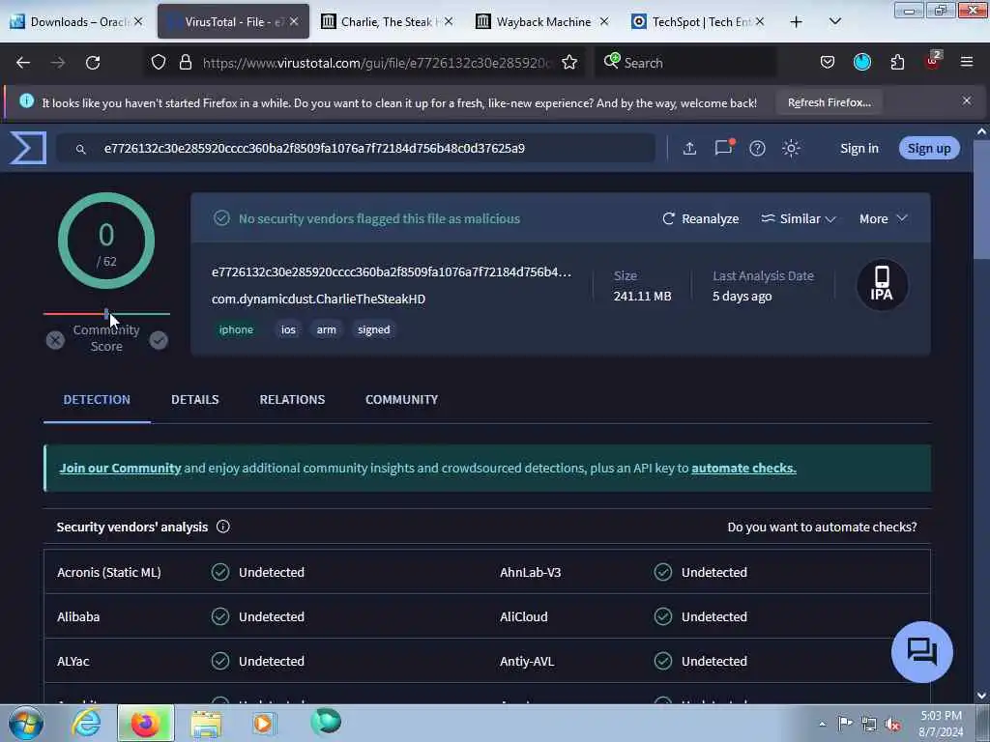
Task: Click the Firefox taskbar icon
Action: [145, 723]
